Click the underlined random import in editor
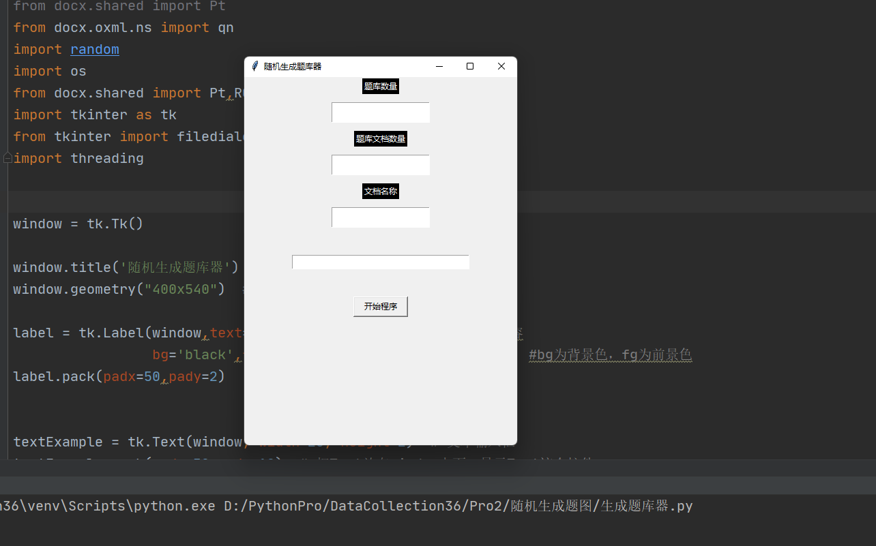This screenshot has width=876, height=546. (95, 50)
